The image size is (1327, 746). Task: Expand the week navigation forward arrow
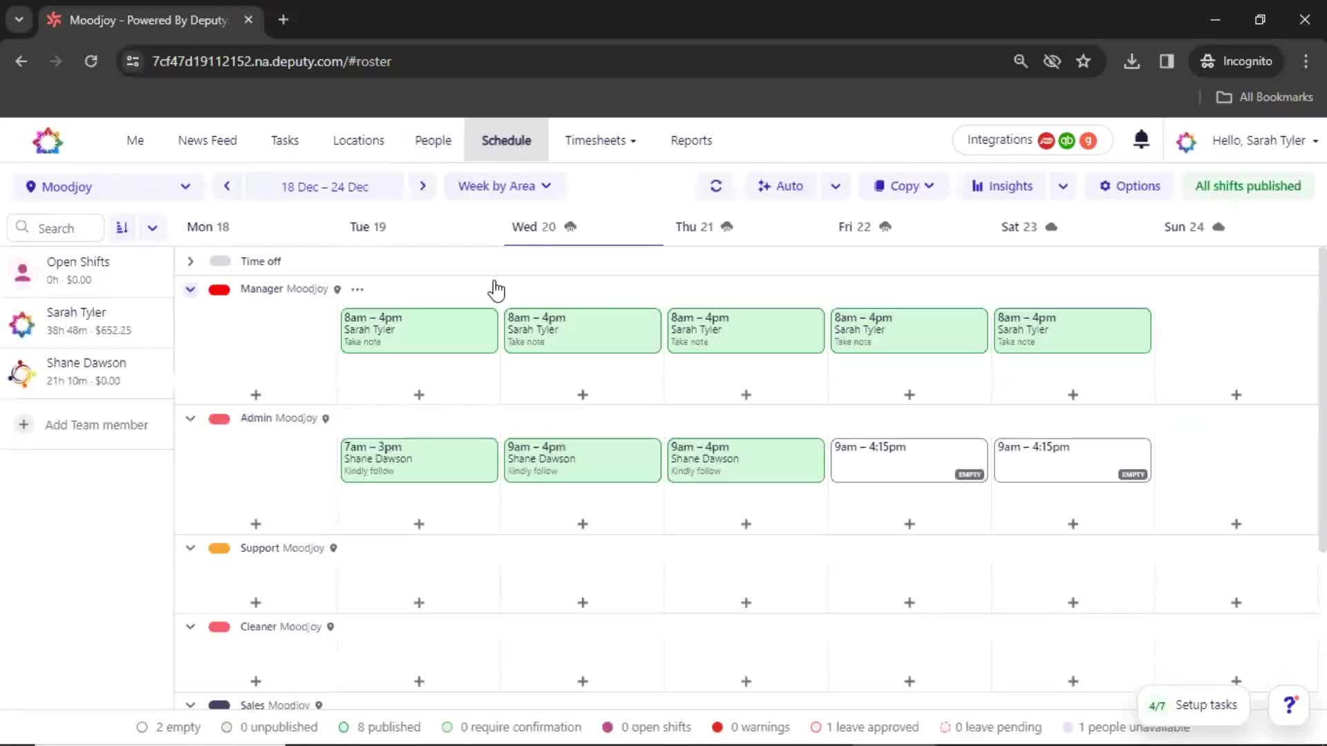pos(423,186)
